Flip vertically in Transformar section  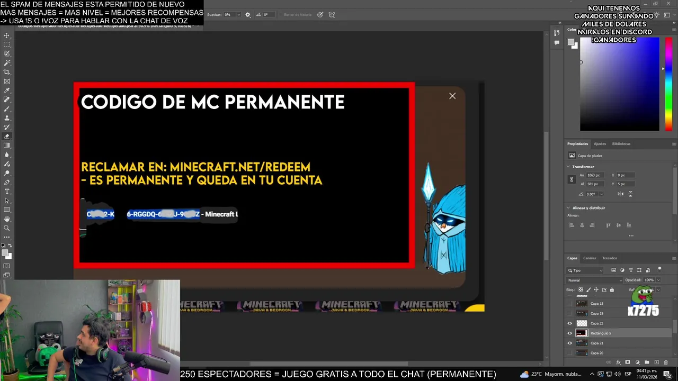point(630,194)
